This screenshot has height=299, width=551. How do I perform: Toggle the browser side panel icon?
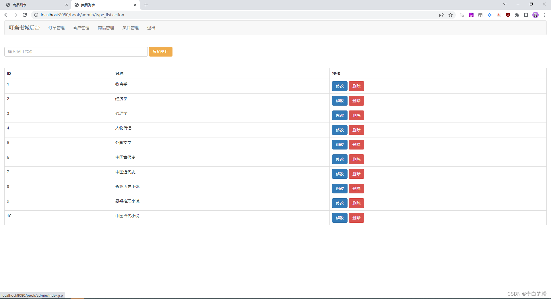pyautogui.click(x=526, y=15)
